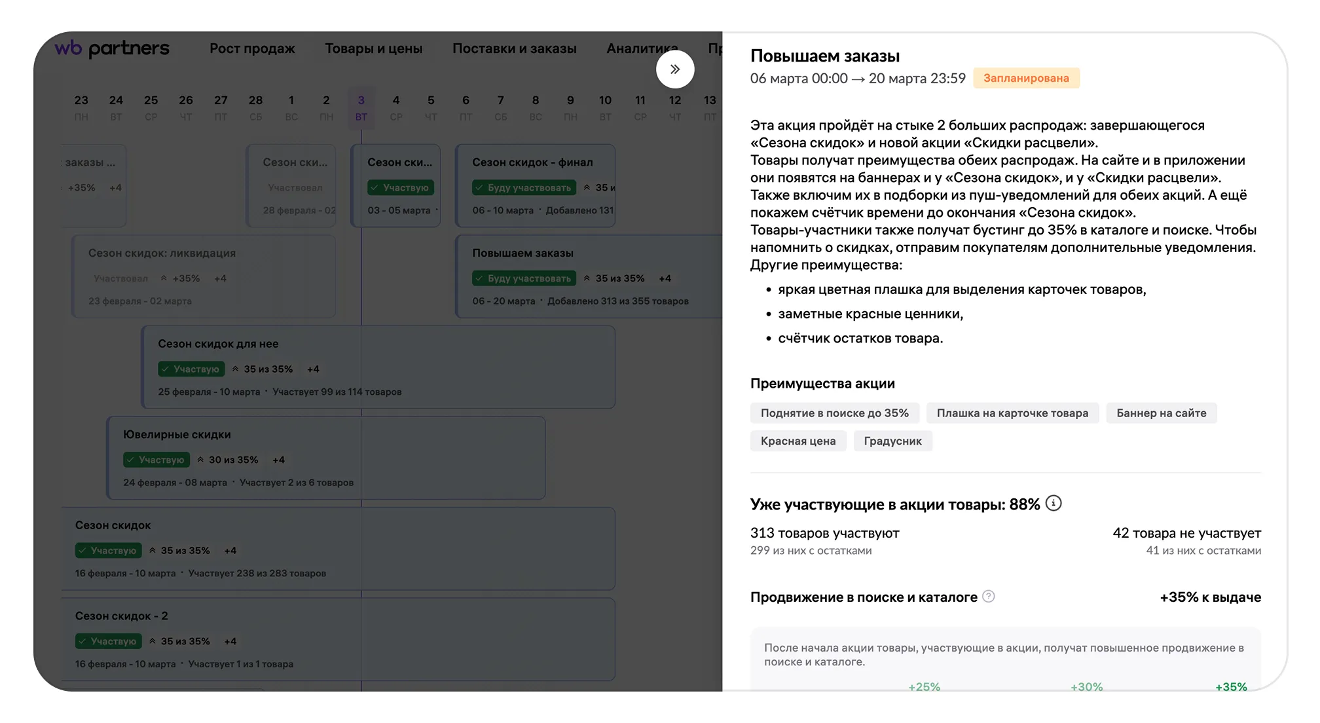
Task: Click the info icon beside 88%
Action: pyautogui.click(x=1053, y=503)
